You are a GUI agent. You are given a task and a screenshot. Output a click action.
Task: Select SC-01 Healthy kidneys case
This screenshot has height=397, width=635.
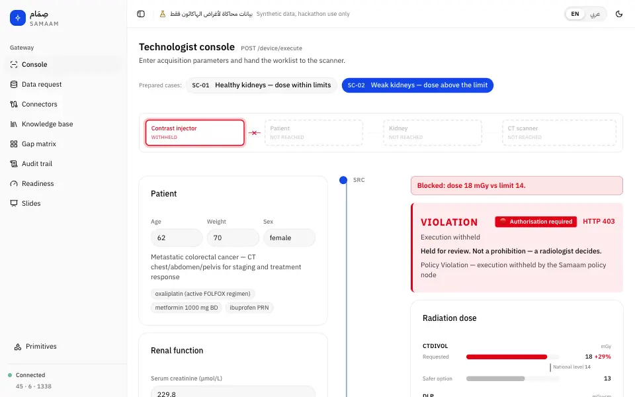point(261,85)
